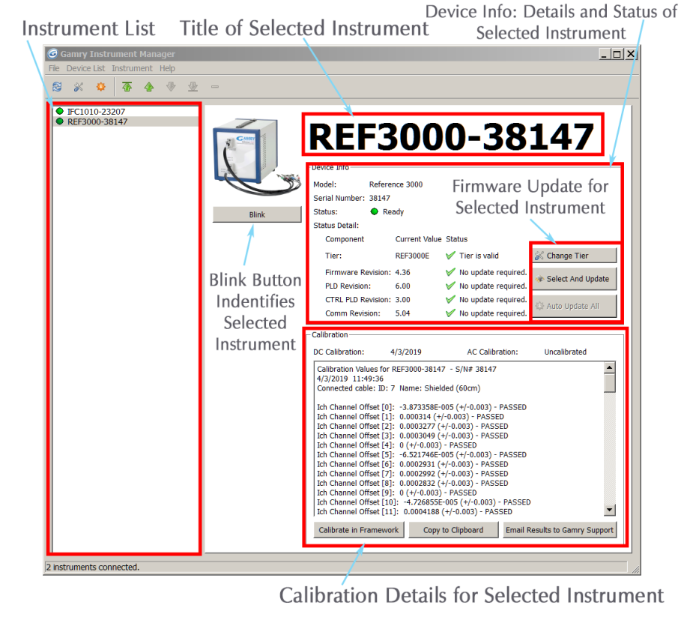684x620 pixels.
Task: Click the green Ready status indicator
Action: point(375,211)
